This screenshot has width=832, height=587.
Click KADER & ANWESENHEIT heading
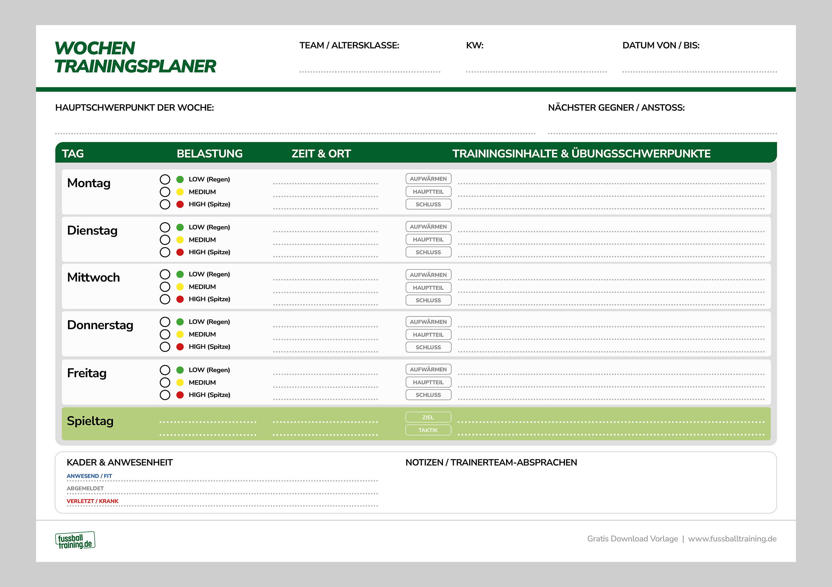click(120, 462)
